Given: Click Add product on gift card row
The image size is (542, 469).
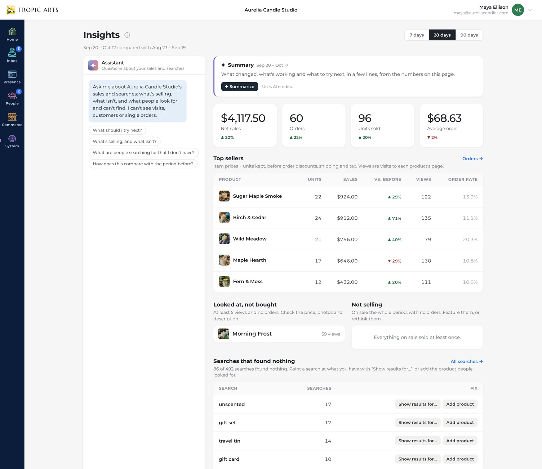Looking at the screenshot, I should [x=460, y=459].
